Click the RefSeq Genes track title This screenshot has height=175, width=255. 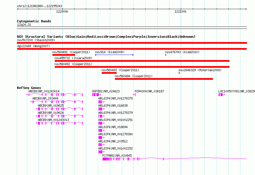(x=29, y=88)
